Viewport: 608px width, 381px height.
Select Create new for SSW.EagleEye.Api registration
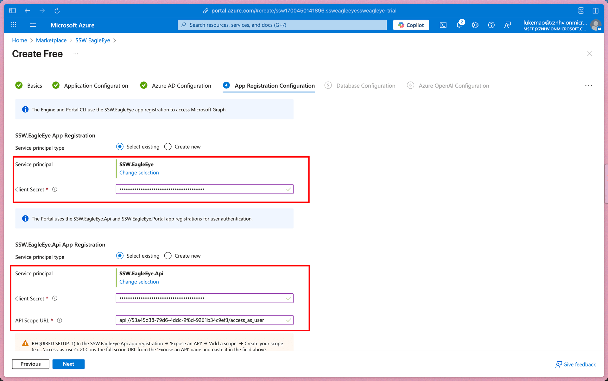pyautogui.click(x=168, y=256)
